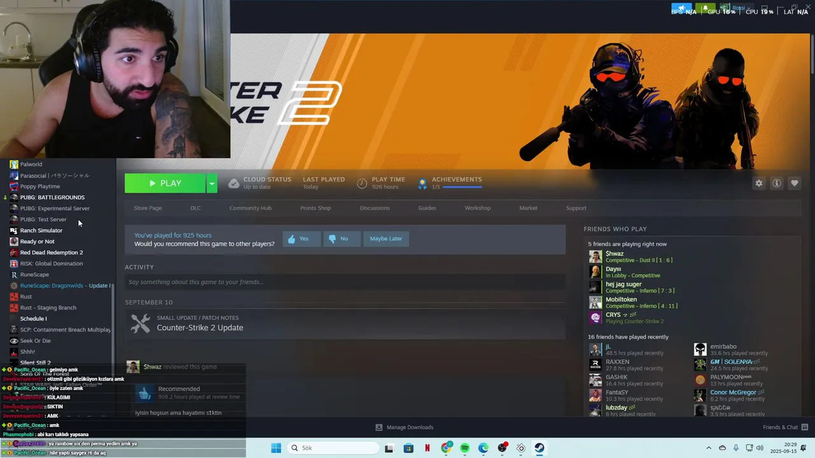Screen dimensions: 815x458
Task: Open the Discussions tab
Action: pos(374,208)
